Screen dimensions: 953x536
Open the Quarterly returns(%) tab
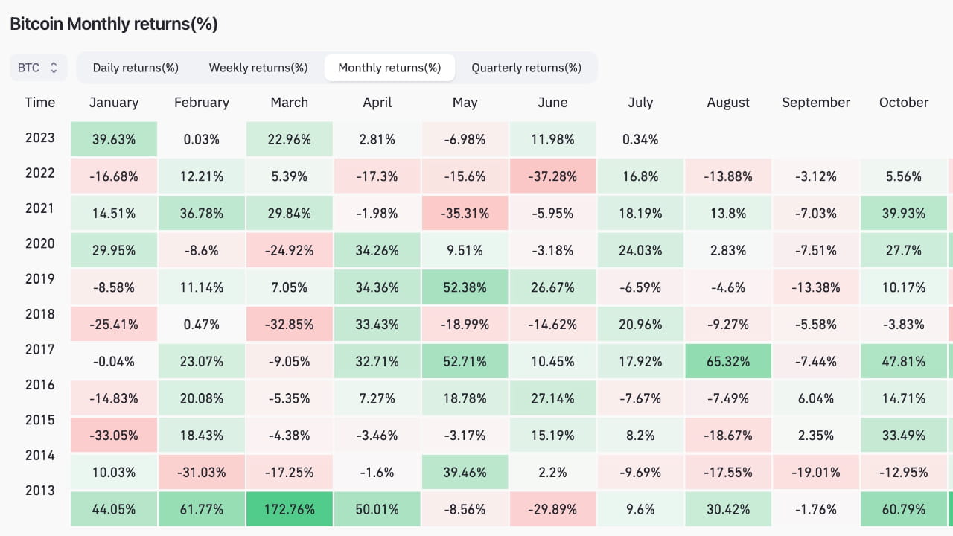point(527,67)
